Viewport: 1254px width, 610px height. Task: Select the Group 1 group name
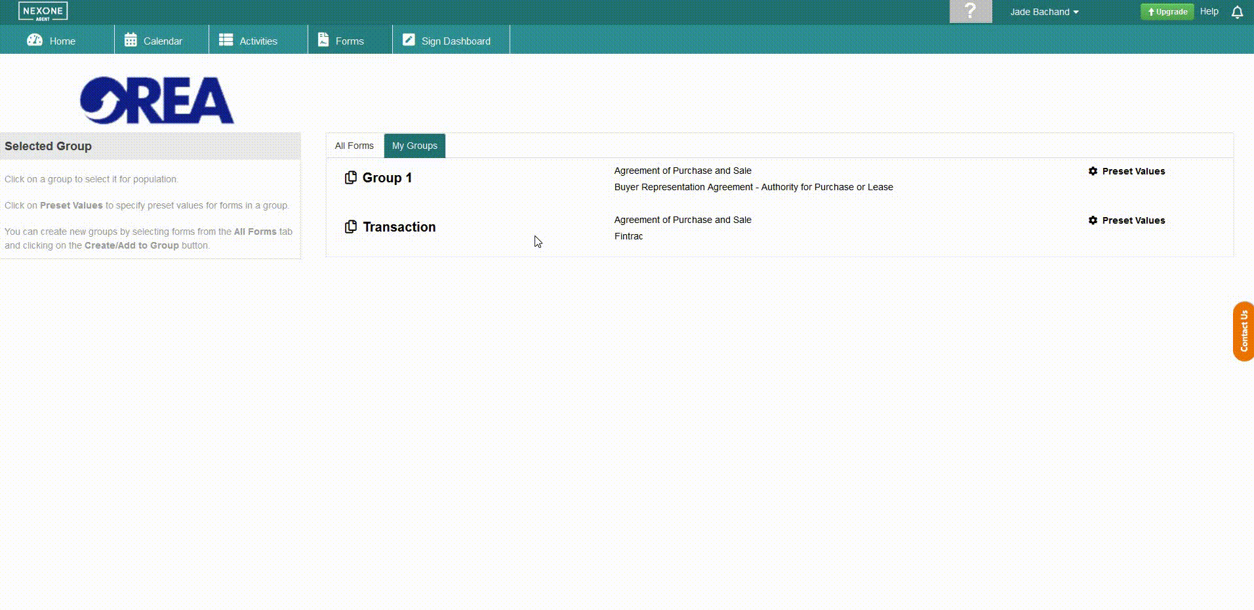[387, 178]
